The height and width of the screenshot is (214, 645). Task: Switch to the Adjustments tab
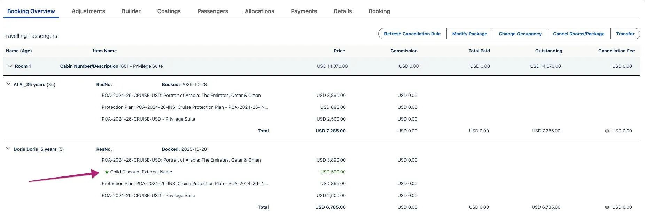coord(88,11)
